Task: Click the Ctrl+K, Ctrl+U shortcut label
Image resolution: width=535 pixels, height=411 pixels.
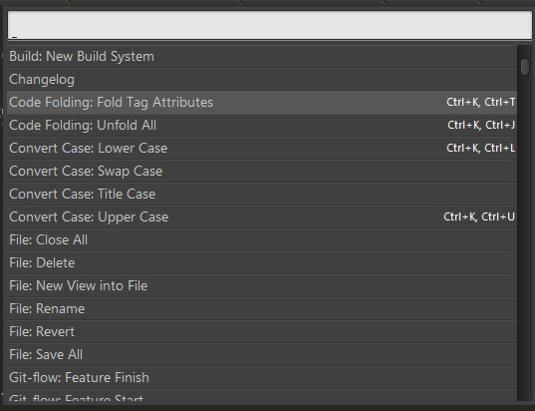Action: 479,216
